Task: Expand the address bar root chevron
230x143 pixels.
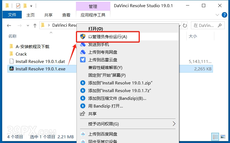Action: [49, 25]
